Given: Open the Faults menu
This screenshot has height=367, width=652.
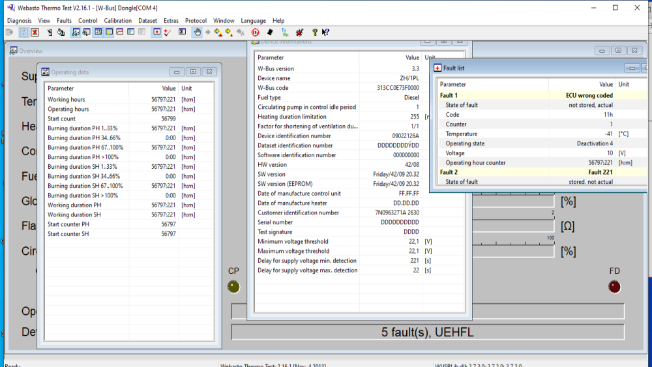Looking at the screenshot, I should pyautogui.click(x=64, y=20).
